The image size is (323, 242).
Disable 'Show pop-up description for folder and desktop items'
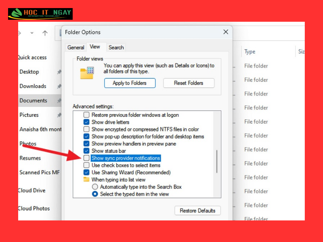[86, 136]
